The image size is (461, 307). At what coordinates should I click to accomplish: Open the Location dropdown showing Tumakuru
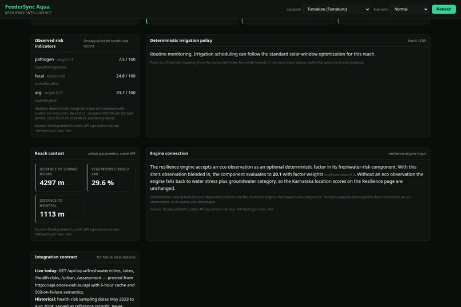point(337,9)
